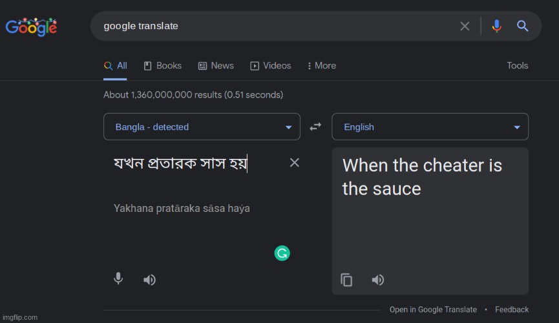Click the Feedback link

(512, 309)
